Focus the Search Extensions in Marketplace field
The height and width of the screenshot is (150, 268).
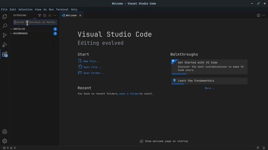coord(35,22)
